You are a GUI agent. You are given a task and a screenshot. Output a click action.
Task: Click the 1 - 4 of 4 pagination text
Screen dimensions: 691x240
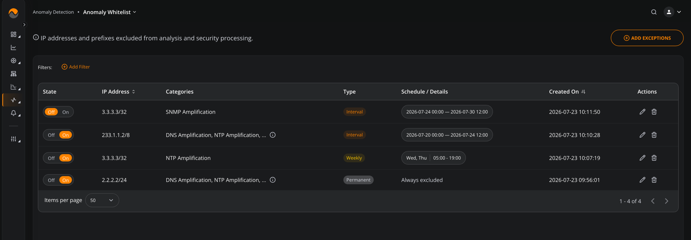point(630,201)
